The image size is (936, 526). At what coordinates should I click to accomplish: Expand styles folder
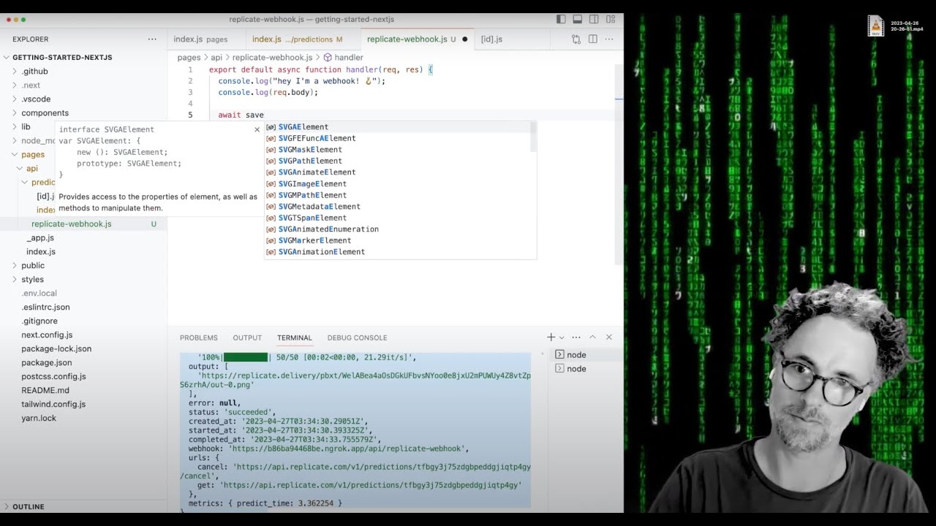tap(83, 280)
